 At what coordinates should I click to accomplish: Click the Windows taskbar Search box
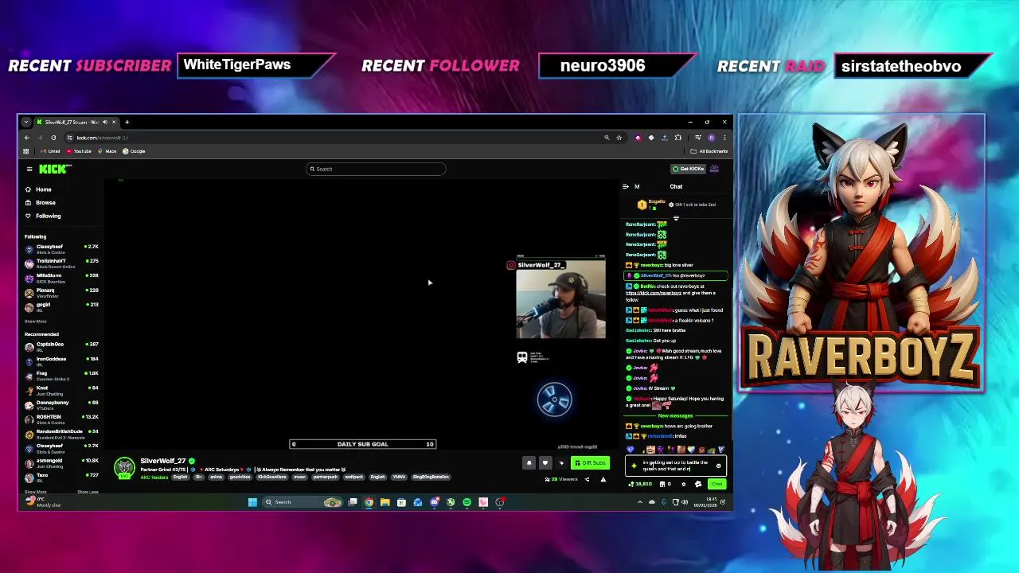[303, 502]
